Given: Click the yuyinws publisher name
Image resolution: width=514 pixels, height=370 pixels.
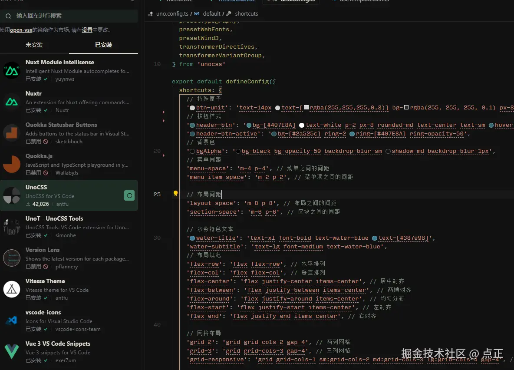Looking at the screenshot, I should pos(65,79).
